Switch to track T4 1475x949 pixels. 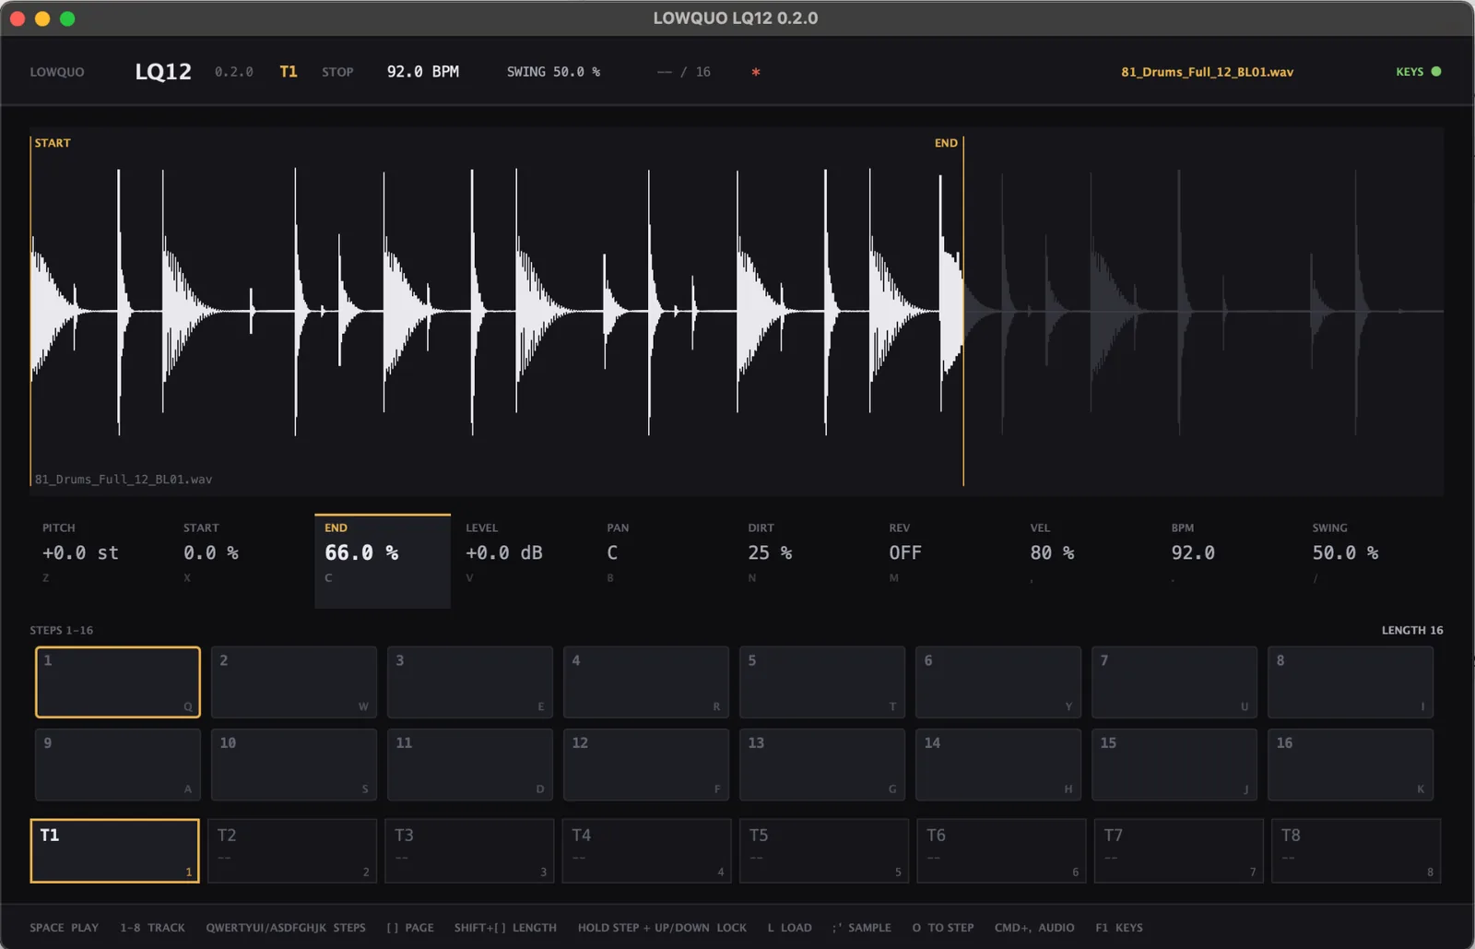click(x=646, y=850)
